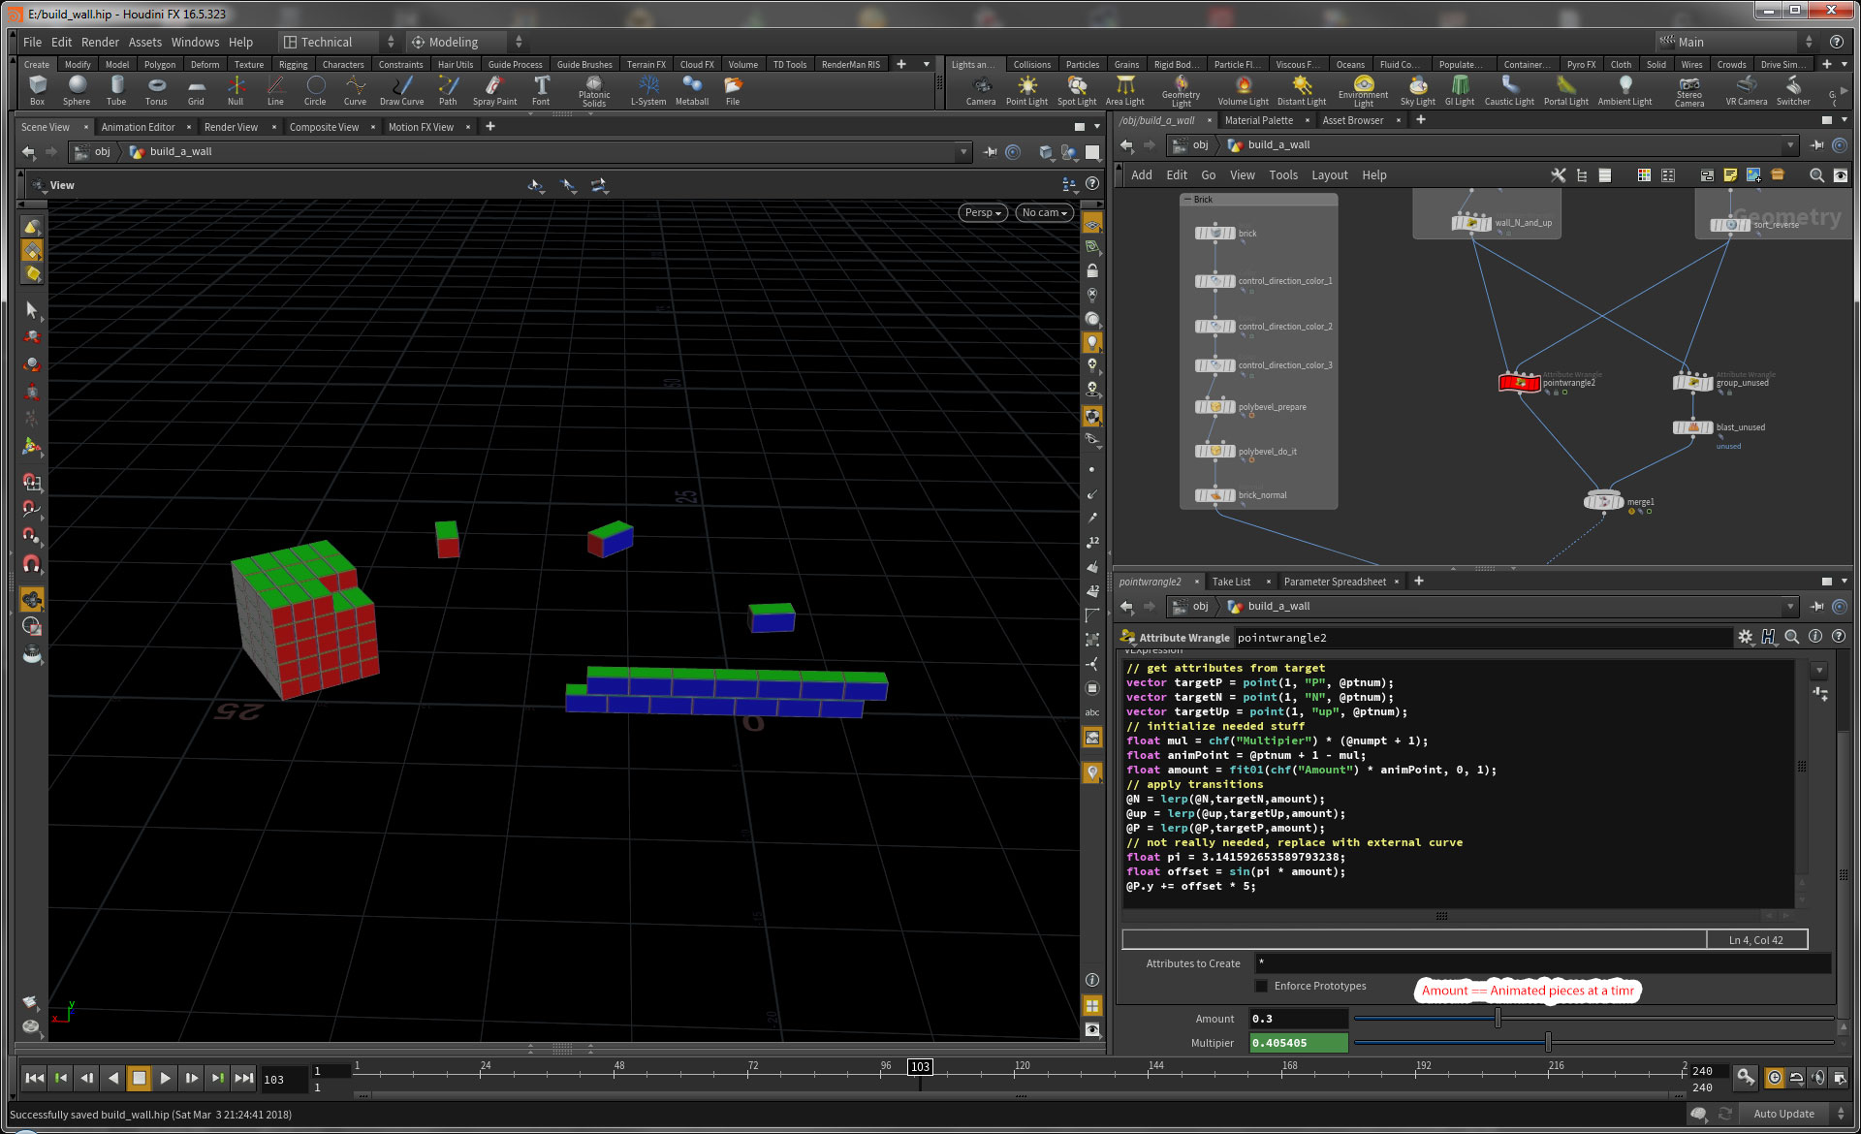Click the merge1 node in network view

pyautogui.click(x=1603, y=501)
